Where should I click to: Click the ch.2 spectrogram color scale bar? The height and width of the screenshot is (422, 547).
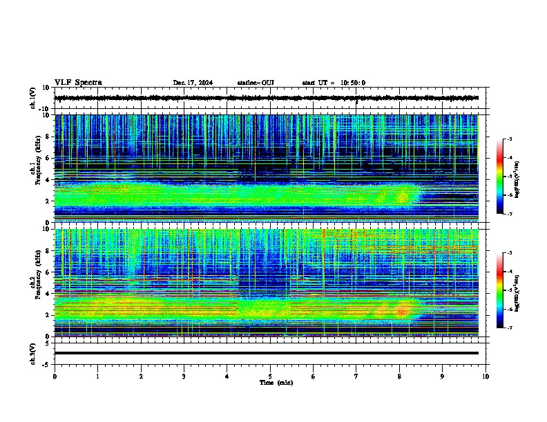click(x=500, y=290)
